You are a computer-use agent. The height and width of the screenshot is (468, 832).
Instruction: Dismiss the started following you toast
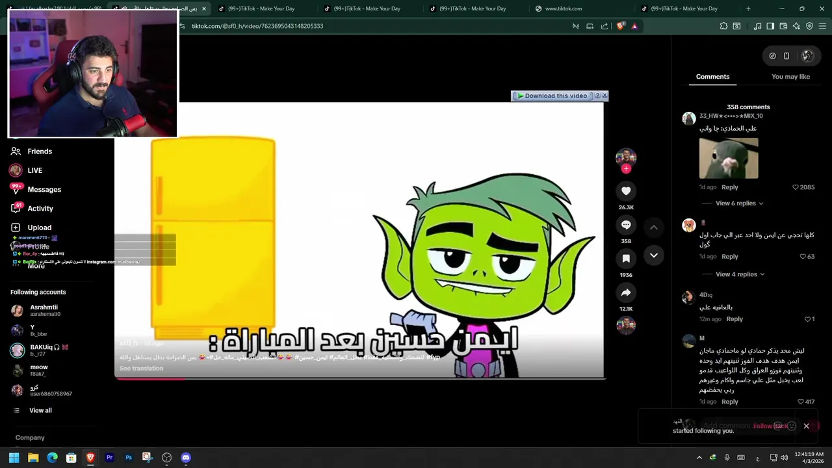(x=807, y=426)
